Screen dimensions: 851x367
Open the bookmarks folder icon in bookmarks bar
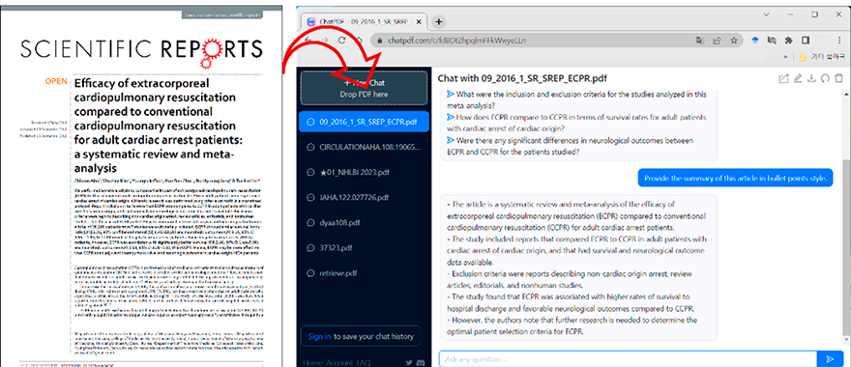pos(804,57)
